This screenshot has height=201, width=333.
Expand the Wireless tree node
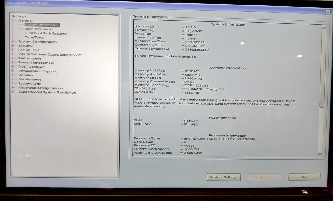(13, 75)
